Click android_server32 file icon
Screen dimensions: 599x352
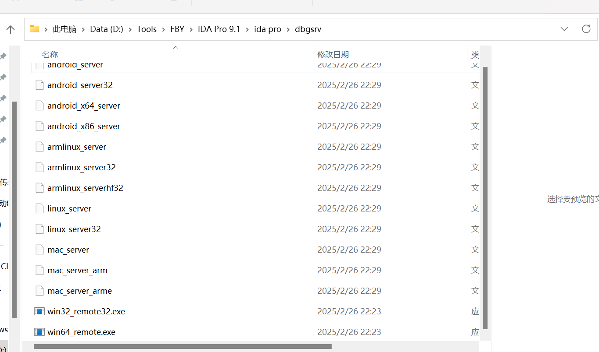[x=39, y=85]
